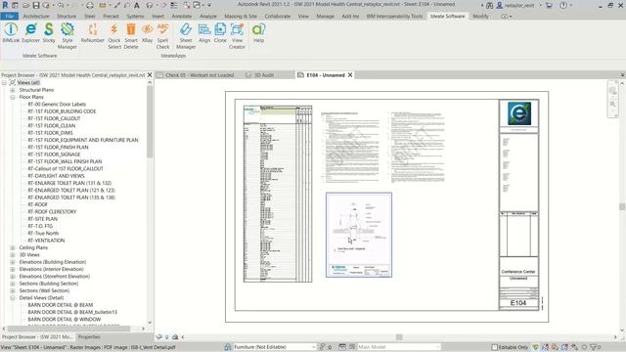Expand the Structural Plans tree node
This screenshot has width=626, height=352.
pyautogui.click(x=13, y=90)
